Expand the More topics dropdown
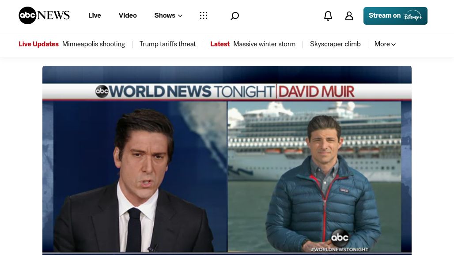Image resolution: width=454 pixels, height=255 pixels. click(x=385, y=44)
